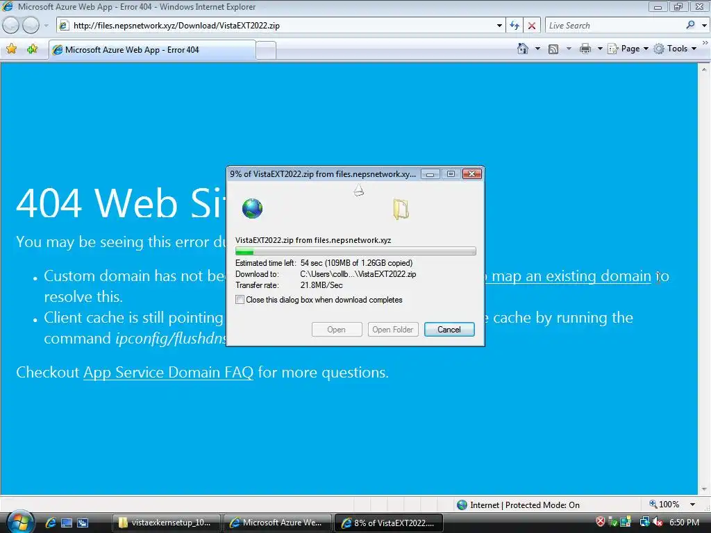Click the Refresh page icon

coord(515,26)
